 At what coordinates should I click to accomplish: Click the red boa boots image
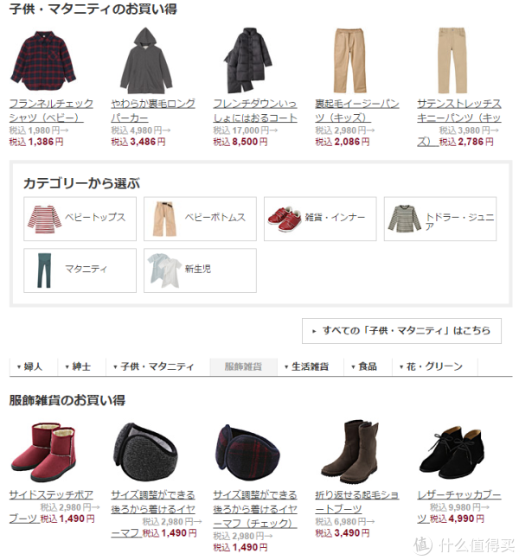[43, 452]
